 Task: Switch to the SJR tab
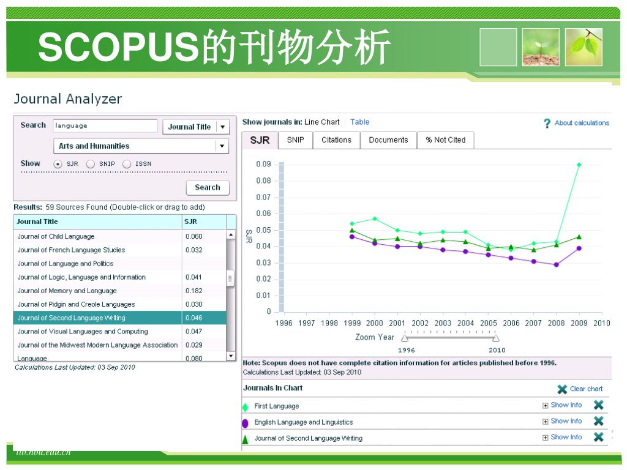click(x=260, y=140)
